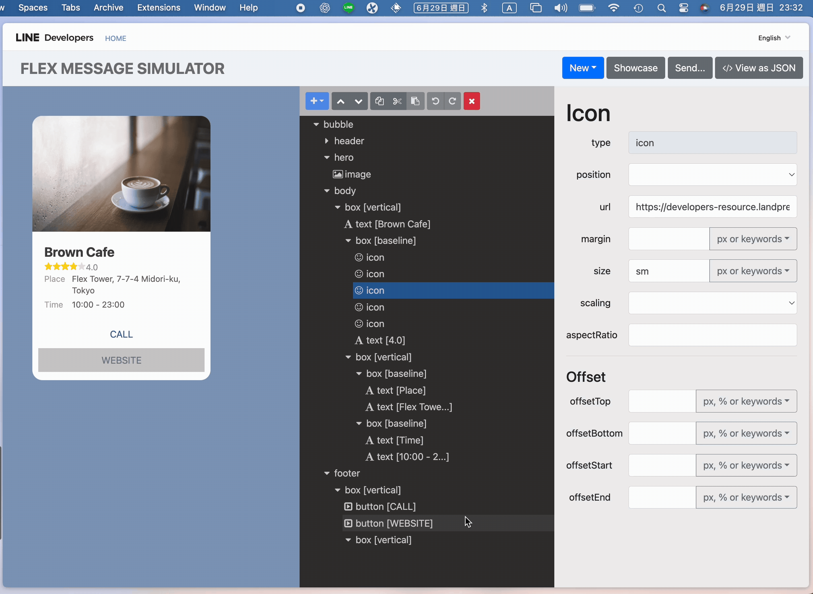Click the New button

583,68
